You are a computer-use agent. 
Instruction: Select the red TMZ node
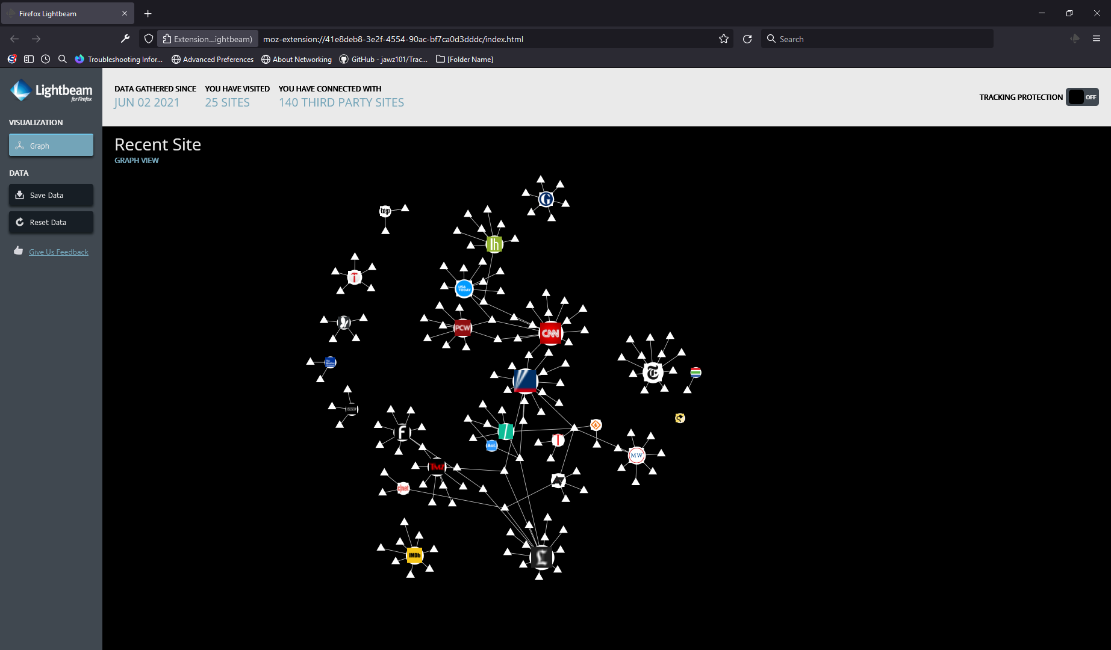coord(437,466)
